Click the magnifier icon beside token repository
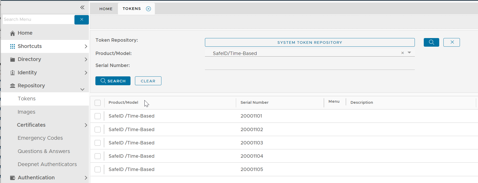 click(x=431, y=42)
